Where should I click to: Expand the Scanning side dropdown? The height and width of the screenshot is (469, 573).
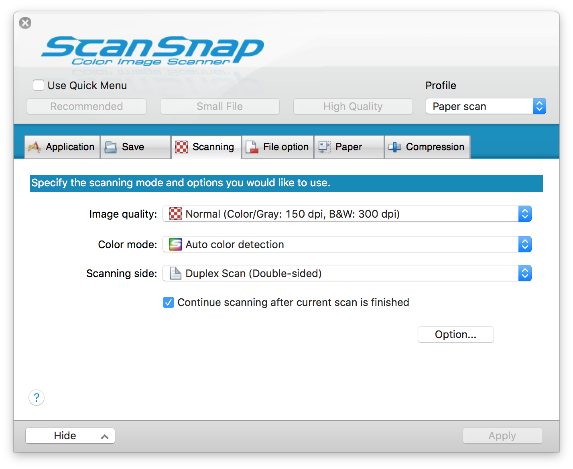point(347,273)
